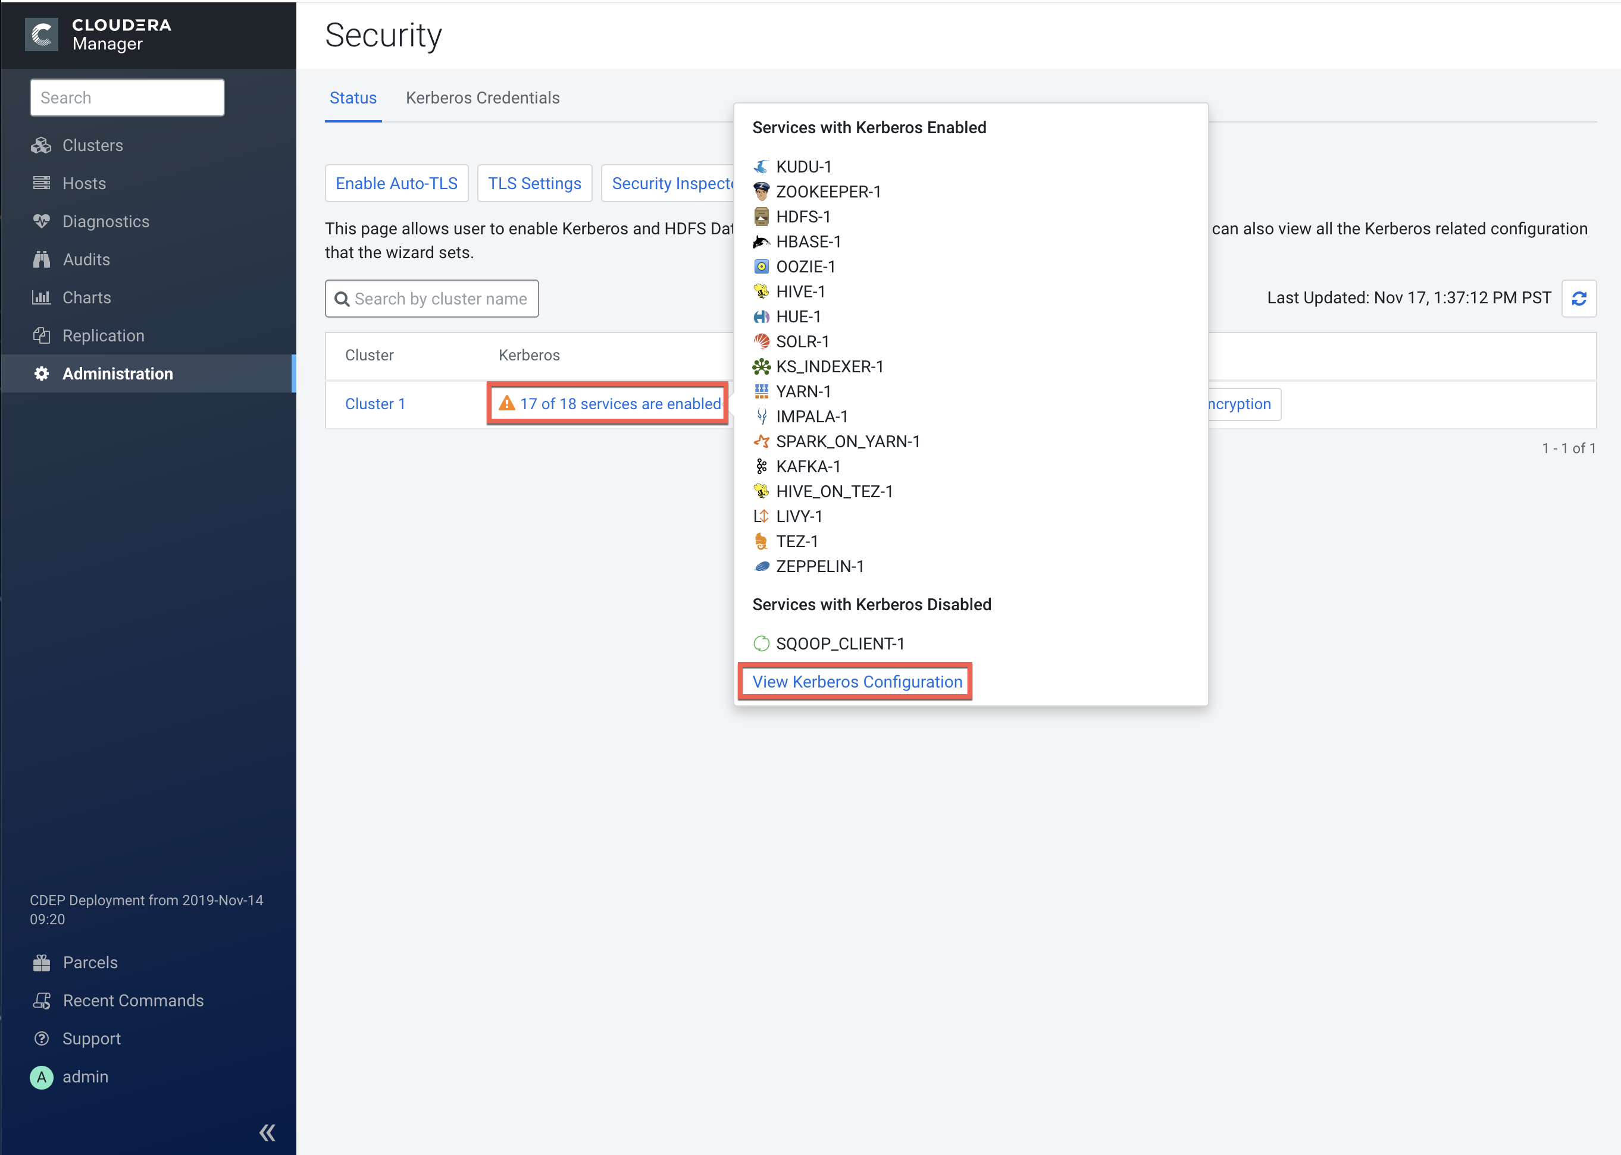Click the Cloudera Manager logo icon

41,35
